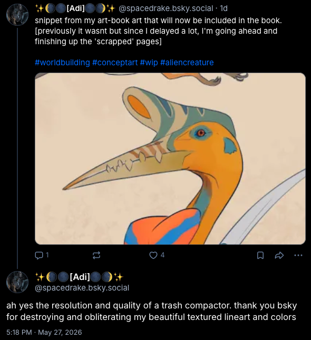This screenshot has height=340, width=311.
Task: Open the top post author avatar
Action: coord(17,15)
